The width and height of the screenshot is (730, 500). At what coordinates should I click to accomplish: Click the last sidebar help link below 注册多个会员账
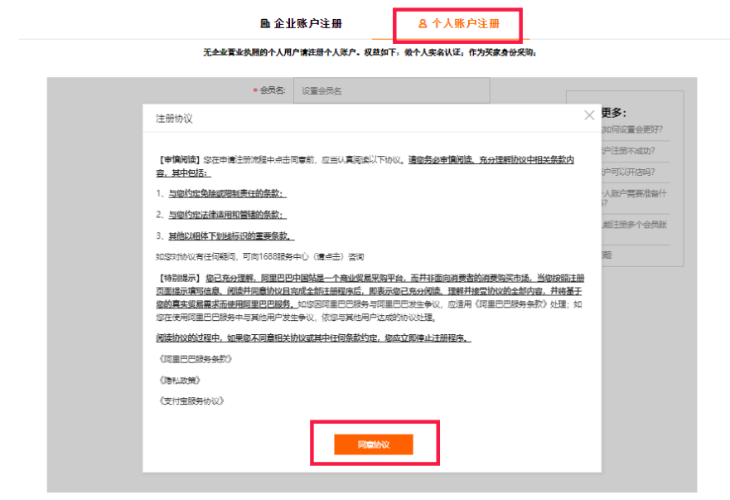(x=607, y=255)
